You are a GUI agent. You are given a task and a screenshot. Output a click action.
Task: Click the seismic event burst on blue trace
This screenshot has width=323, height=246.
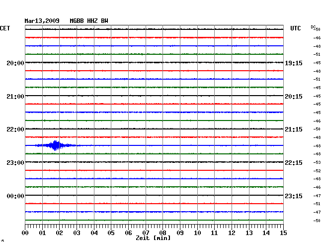coord(55,145)
